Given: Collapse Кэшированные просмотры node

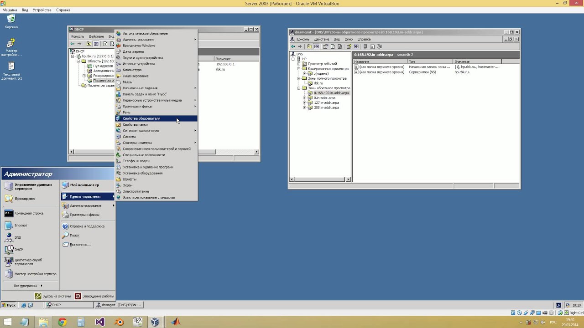Looking at the screenshot, I should 299,69.
